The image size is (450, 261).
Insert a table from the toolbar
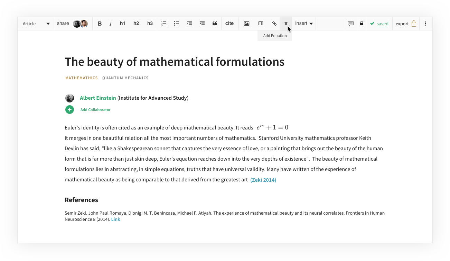click(x=261, y=24)
